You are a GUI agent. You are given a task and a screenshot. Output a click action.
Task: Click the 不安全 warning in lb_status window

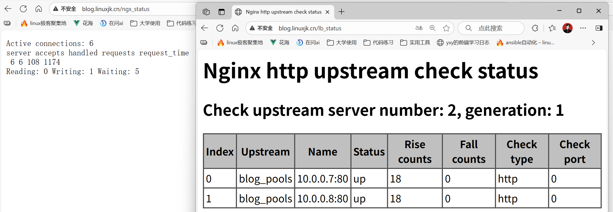[x=261, y=28]
